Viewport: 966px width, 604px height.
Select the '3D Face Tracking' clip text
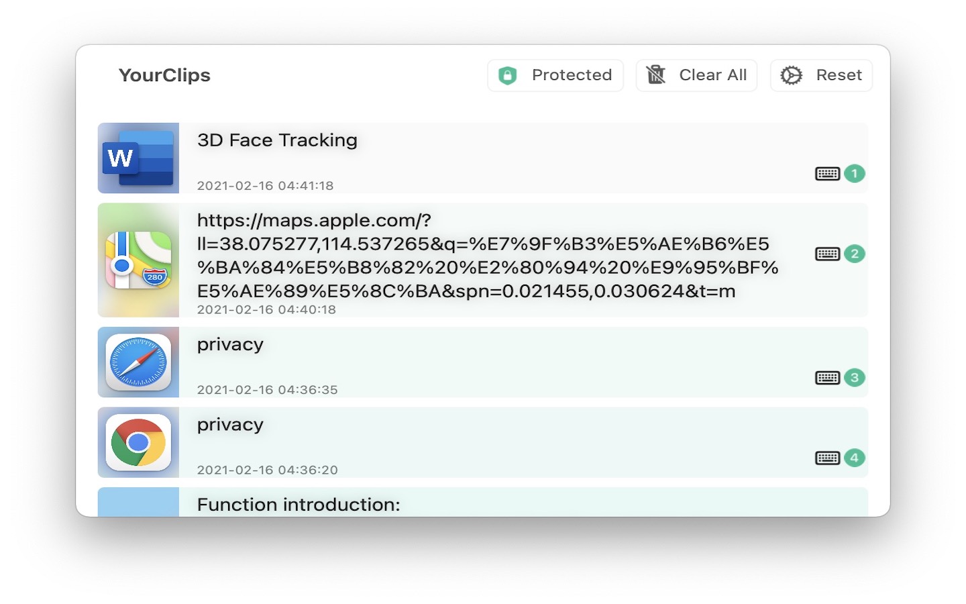point(277,140)
